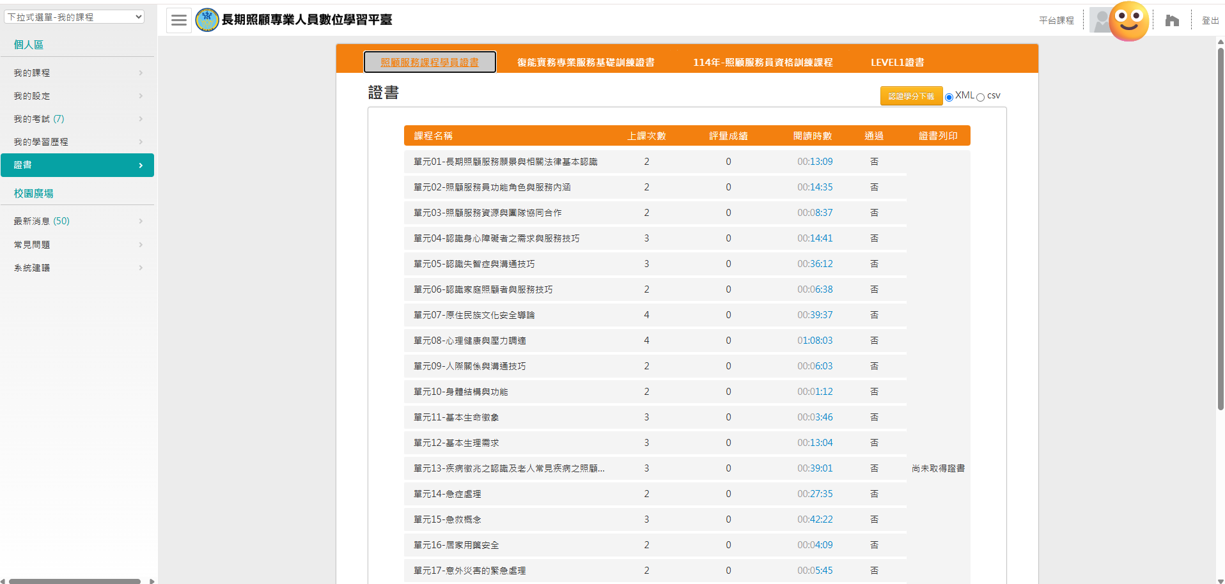This screenshot has width=1225, height=584.
Task: Expand 最新消息 (50) sidebar item
Action: click(77, 221)
